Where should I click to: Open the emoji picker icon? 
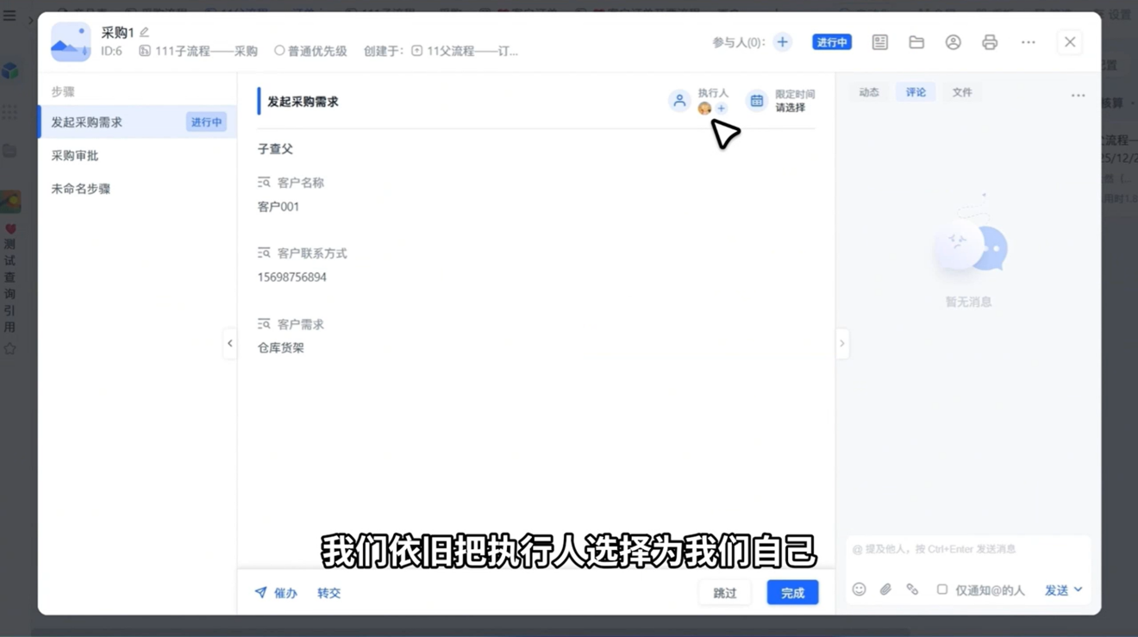tap(859, 590)
